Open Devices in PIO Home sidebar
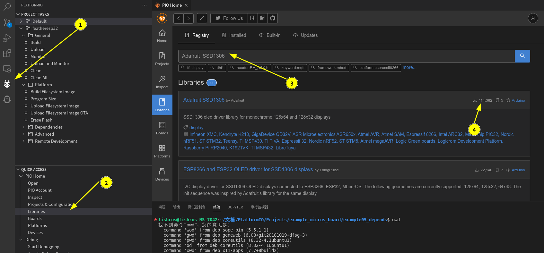The height and width of the screenshot is (253, 544). [x=162, y=174]
